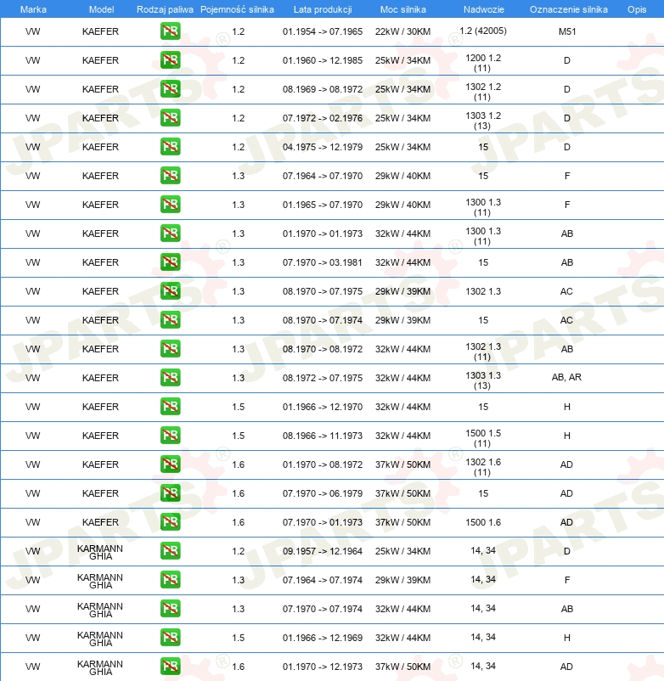Click fuel icon in row 07.1970 -> 03.1981

click(x=170, y=262)
